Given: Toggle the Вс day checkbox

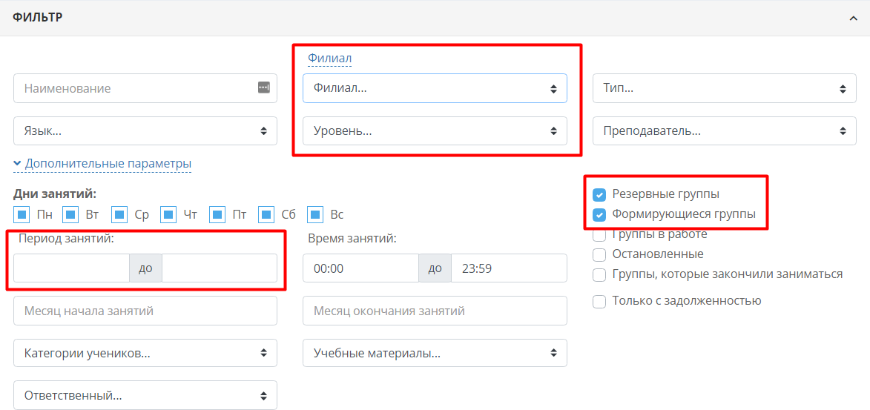Looking at the screenshot, I should (316, 214).
